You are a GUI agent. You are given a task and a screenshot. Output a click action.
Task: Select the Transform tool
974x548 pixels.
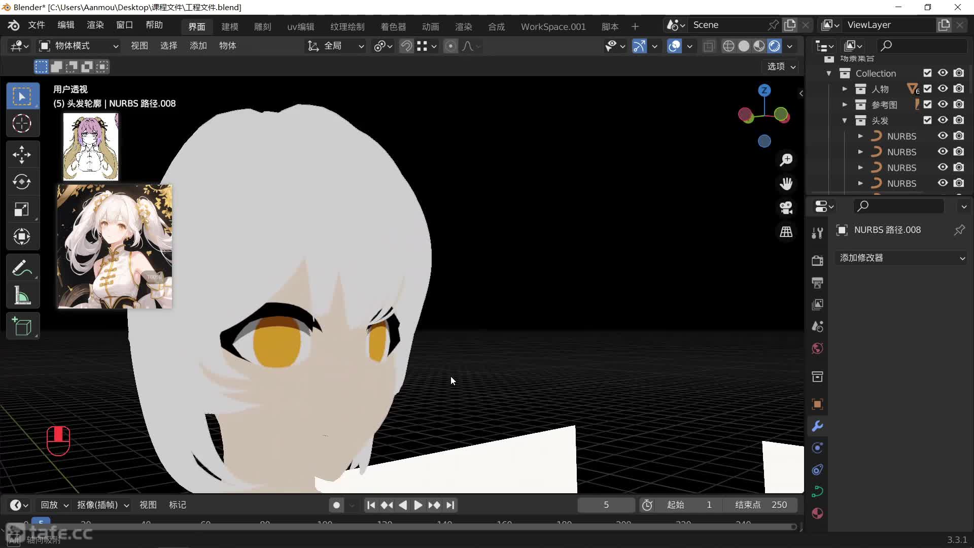coord(22,236)
